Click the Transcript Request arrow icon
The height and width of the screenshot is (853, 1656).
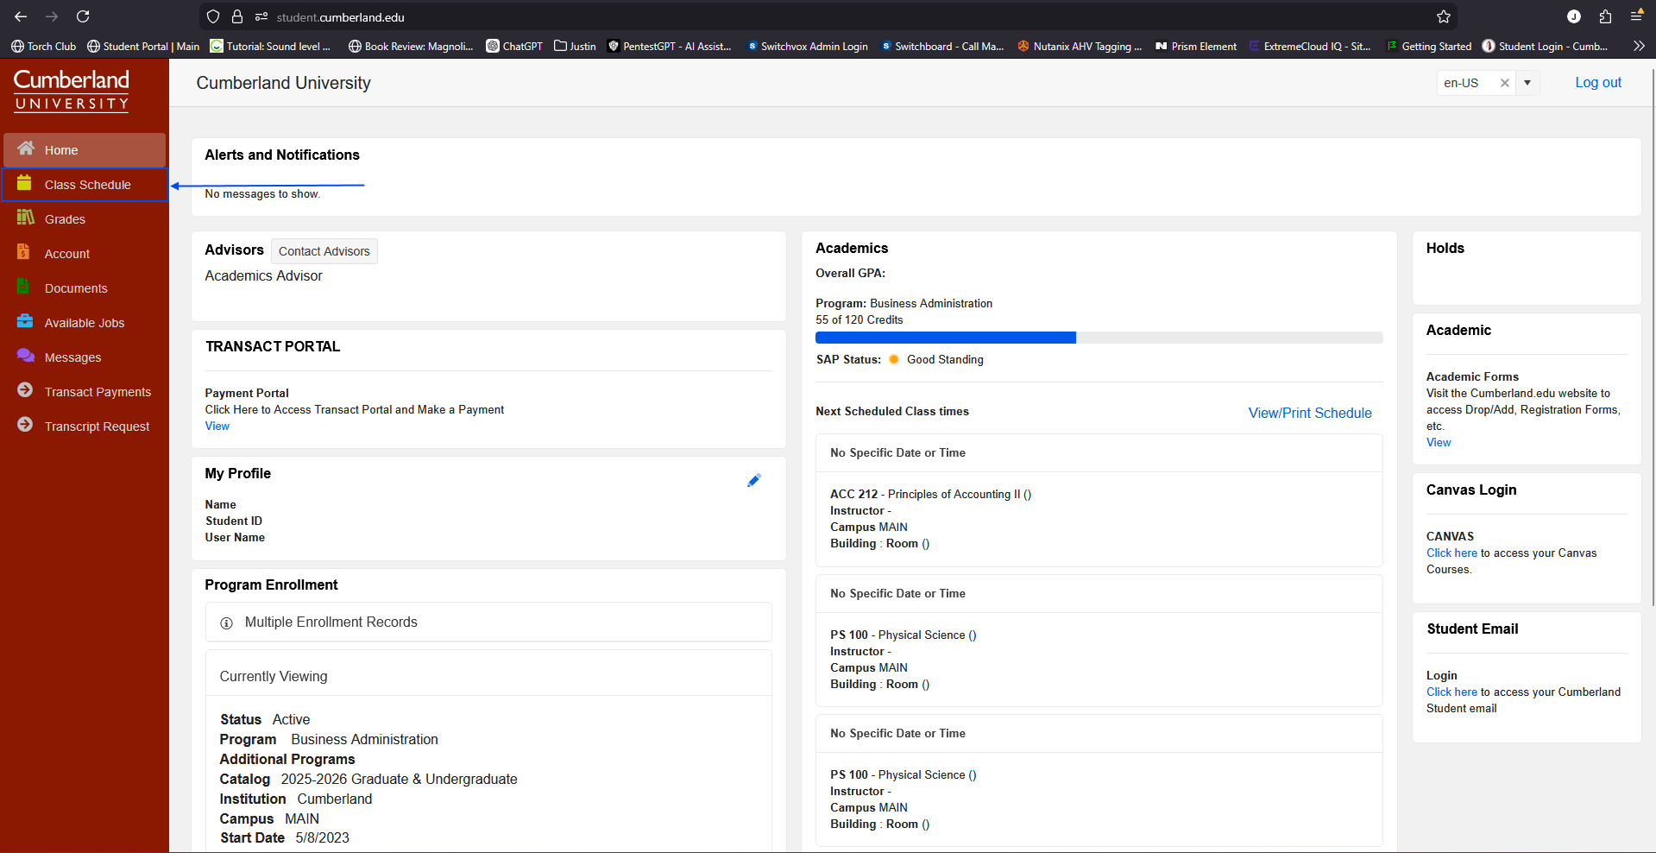(25, 425)
